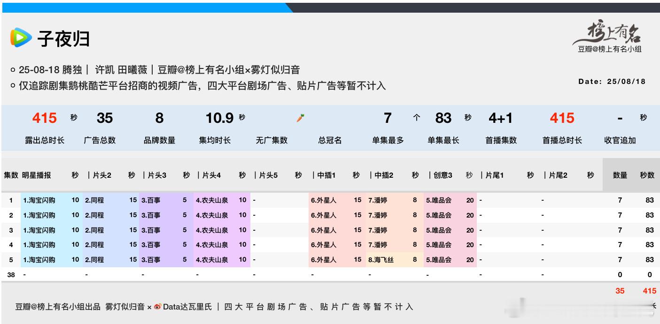Viewport: 660px width, 324px height.
Task: Click the 总冠名 label
Action: [330, 140]
